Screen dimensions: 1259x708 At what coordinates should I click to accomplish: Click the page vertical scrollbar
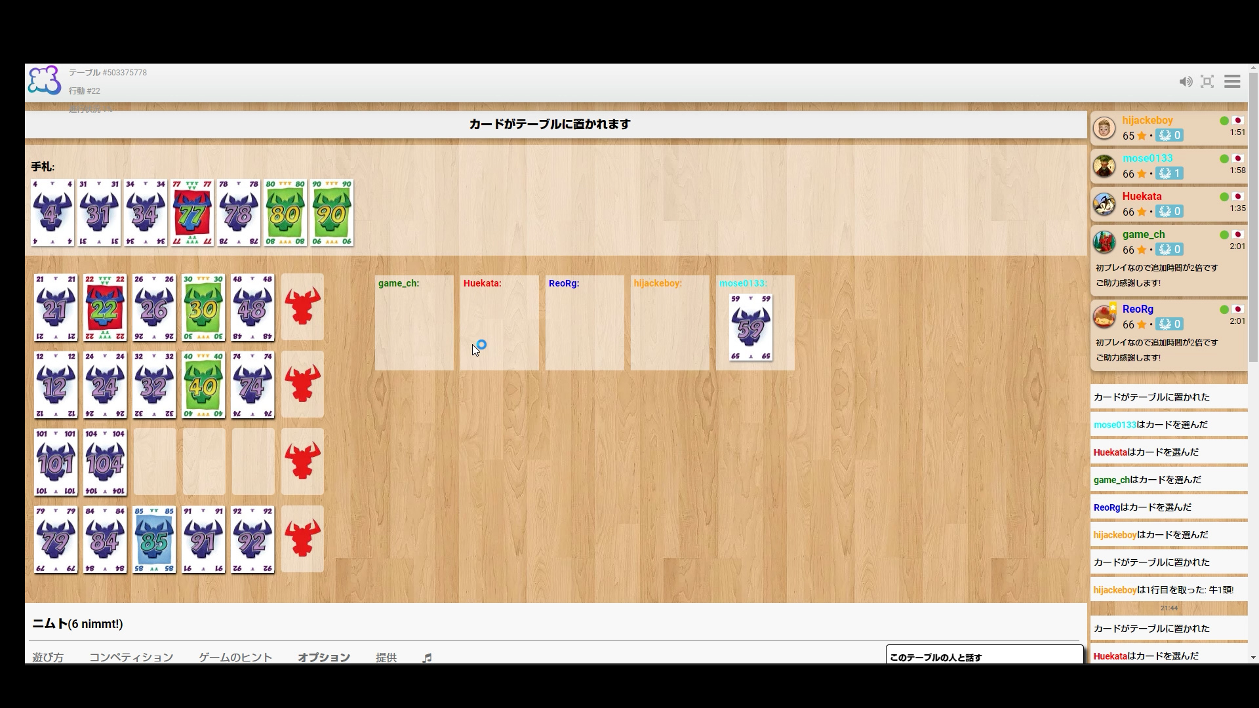point(1253,216)
